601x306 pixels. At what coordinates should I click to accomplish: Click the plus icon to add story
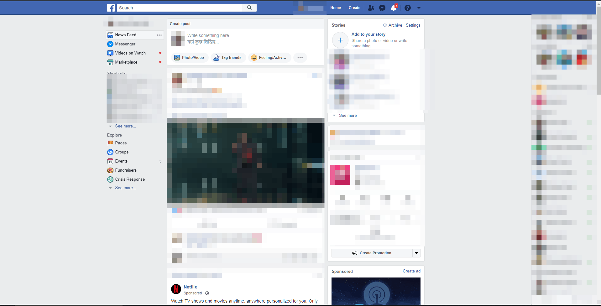click(x=340, y=40)
